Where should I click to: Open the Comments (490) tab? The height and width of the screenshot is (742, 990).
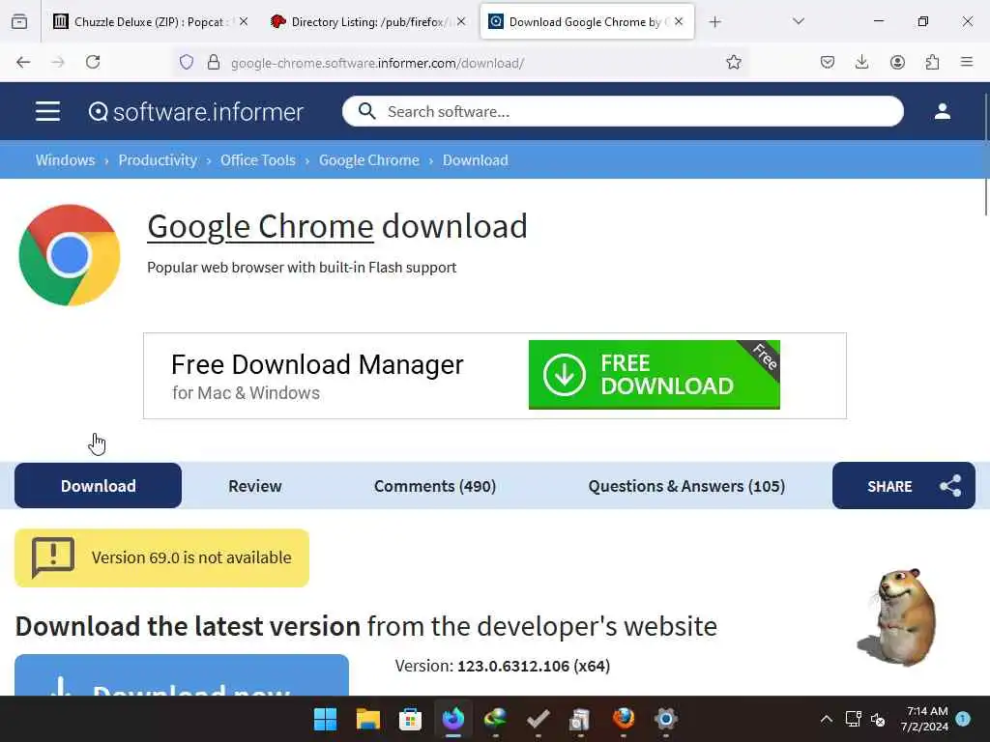point(435,486)
